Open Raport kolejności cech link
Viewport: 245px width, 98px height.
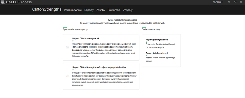click(x=157, y=53)
